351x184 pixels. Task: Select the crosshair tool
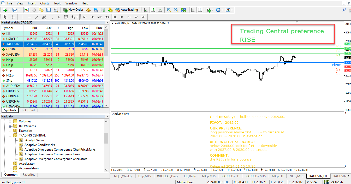pos(13,17)
